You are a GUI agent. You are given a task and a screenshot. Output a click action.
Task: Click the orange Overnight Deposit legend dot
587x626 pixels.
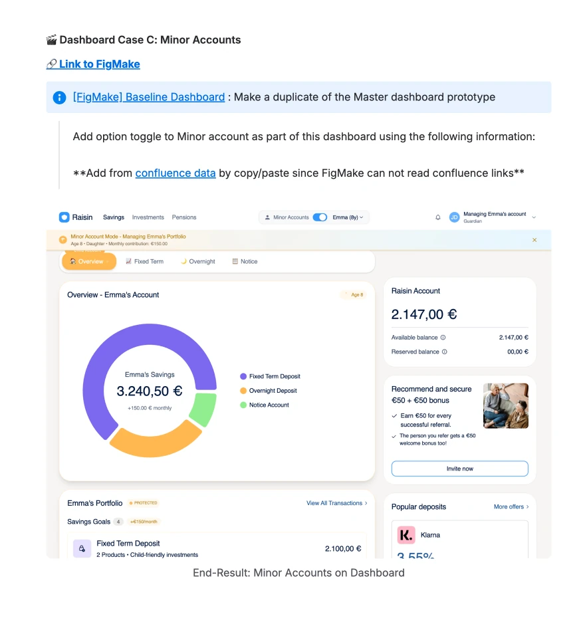[x=243, y=391]
